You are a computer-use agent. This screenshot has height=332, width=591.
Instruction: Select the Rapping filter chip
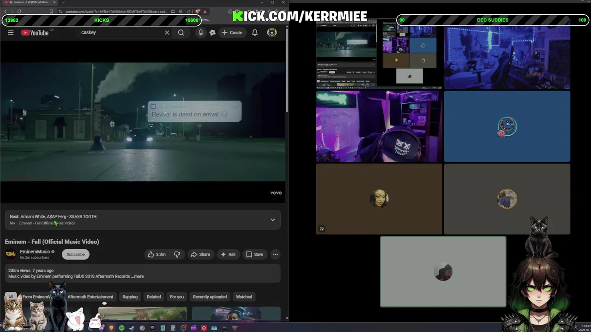pos(130,297)
